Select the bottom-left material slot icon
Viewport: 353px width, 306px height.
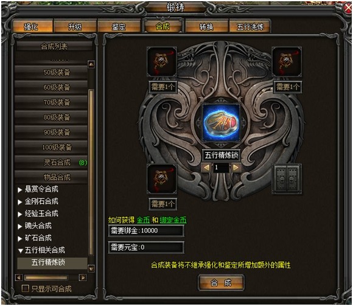tap(162, 179)
